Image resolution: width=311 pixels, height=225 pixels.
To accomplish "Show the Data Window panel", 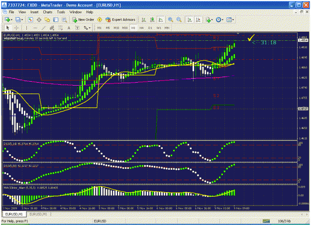I will (39, 19).
